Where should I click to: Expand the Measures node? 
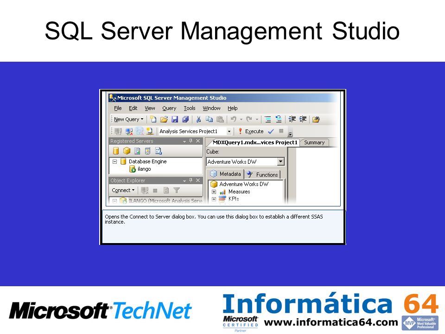click(x=214, y=192)
